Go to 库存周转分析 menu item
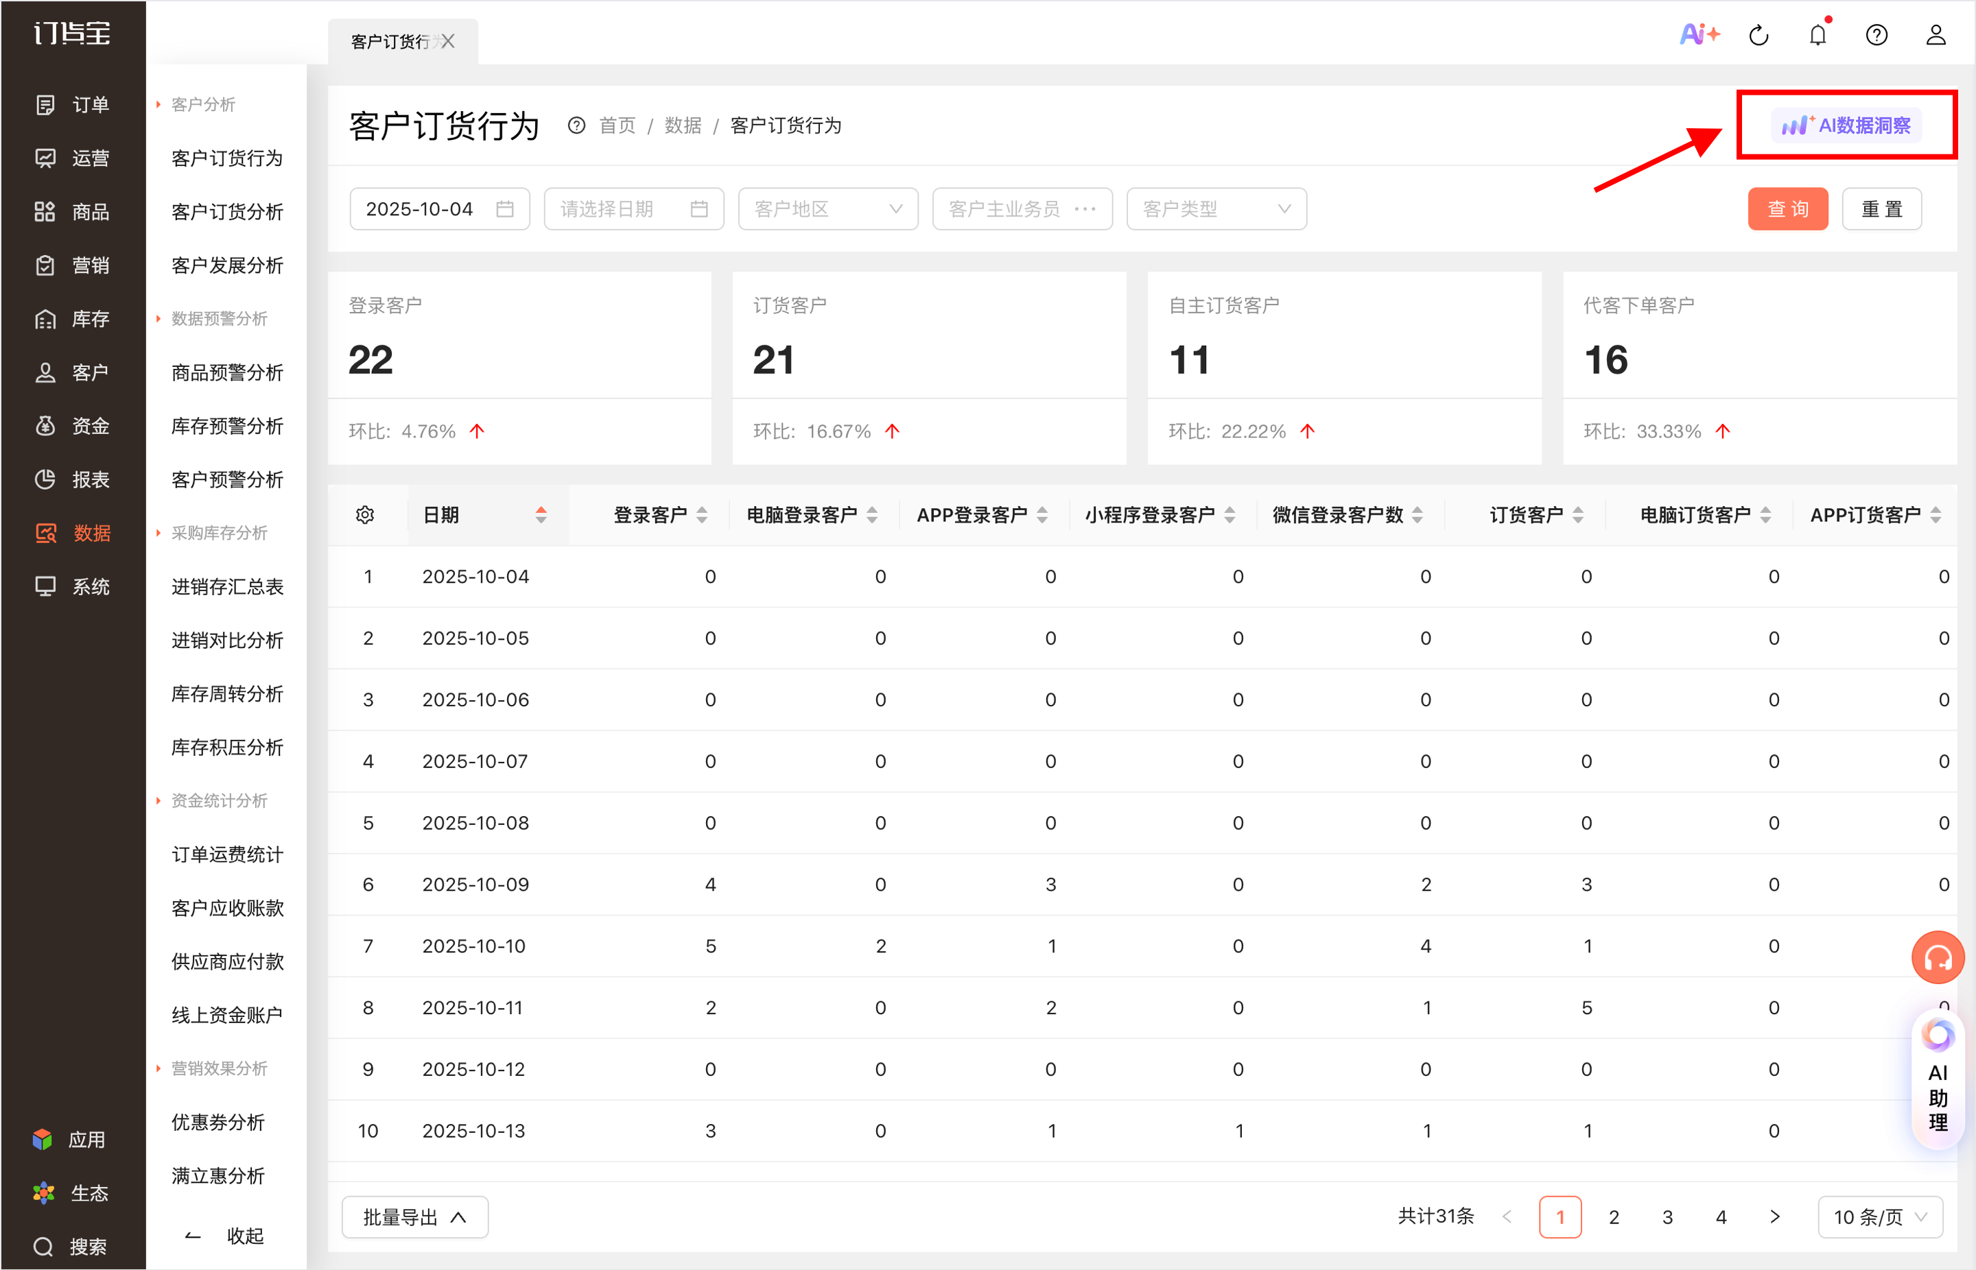The image size is (1976, 1270). pos(227,695)
